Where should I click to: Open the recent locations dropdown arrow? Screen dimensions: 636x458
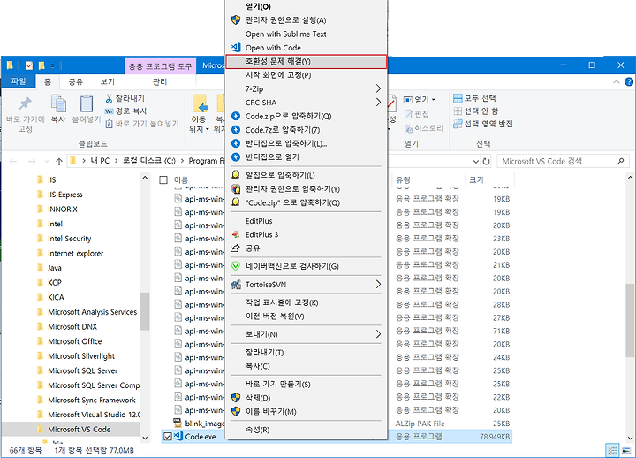click(x=47, y=161)
